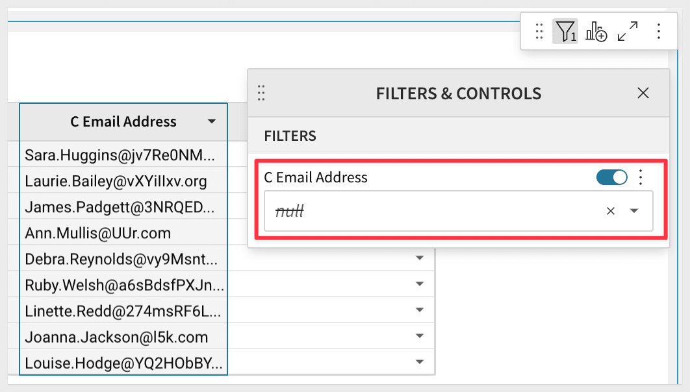Image resolution: width=690 pixels, height=392 pixels.
Task: Grab the visual toolbar drag handle dots
Action: point(538,31)
